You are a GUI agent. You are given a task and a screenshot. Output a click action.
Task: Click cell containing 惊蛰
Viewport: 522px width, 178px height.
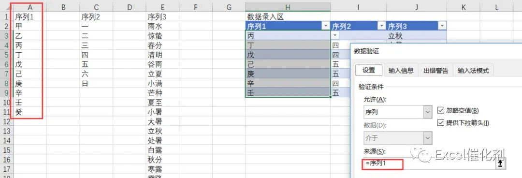coord(162,36)
